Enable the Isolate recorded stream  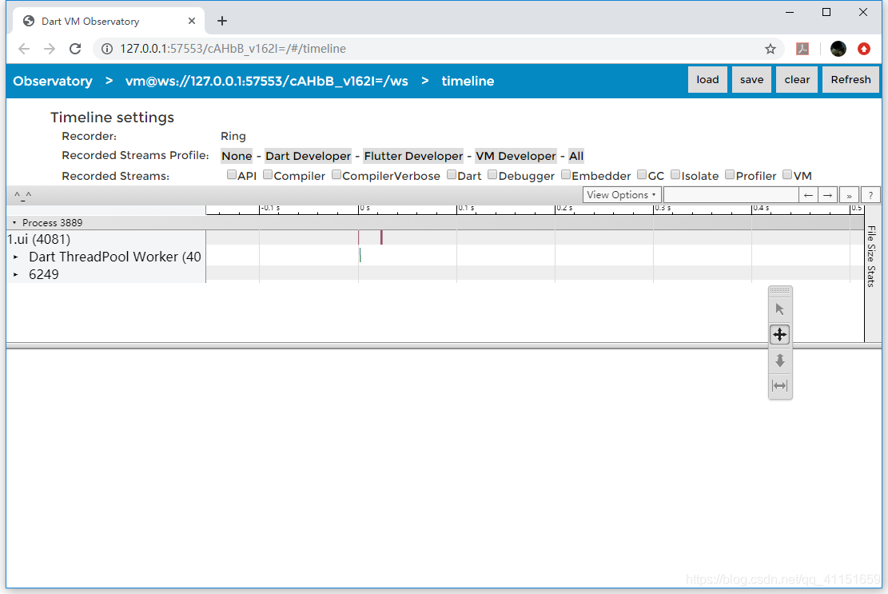[x=675, y=174]
